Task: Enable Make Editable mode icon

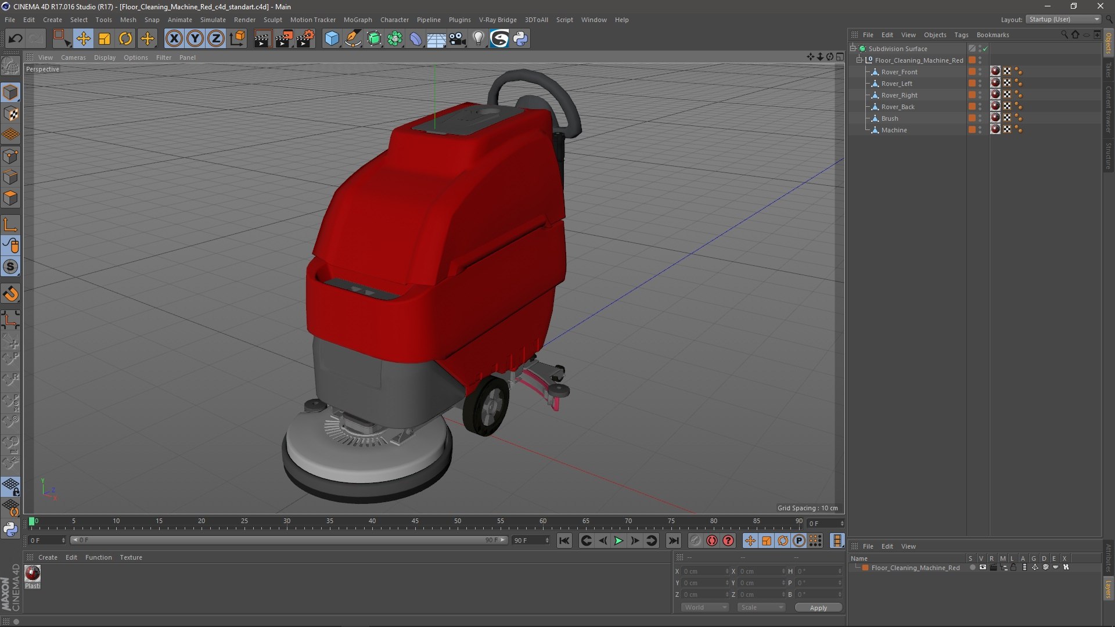Action: pyautogui.click(x=10, y=66)
